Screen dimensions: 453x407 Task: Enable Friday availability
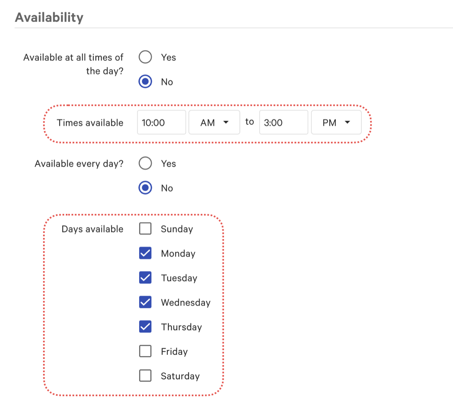145,351
